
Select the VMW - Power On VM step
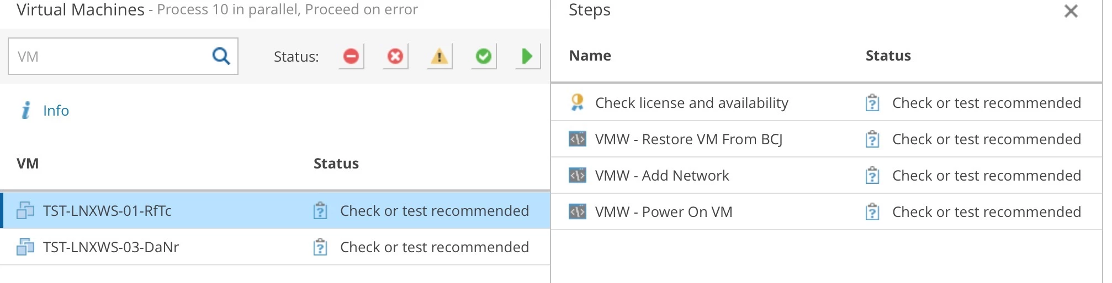tap(827, 212)
